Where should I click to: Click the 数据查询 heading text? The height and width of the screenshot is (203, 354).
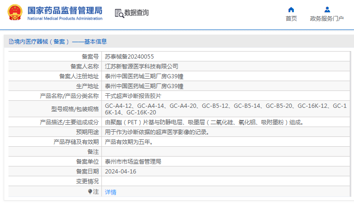point(137,13)
